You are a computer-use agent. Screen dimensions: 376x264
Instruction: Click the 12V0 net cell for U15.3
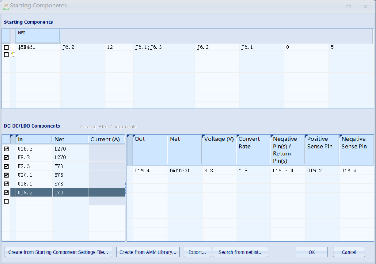(x=70, y=149)
